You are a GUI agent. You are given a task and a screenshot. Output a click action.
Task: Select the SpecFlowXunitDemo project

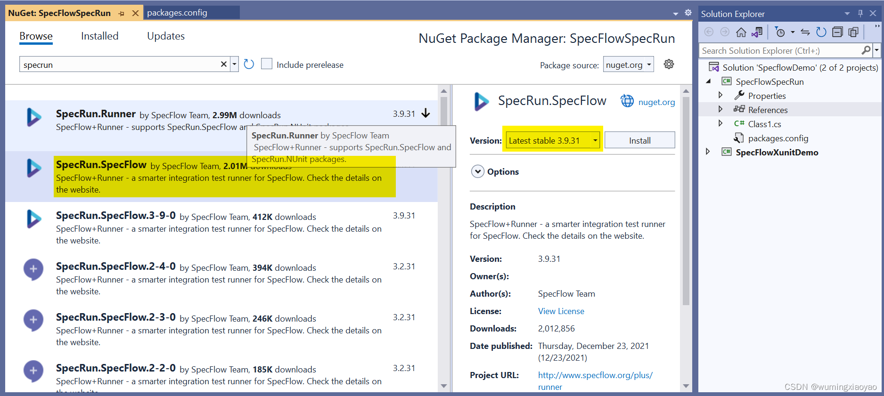pos(777,152)
